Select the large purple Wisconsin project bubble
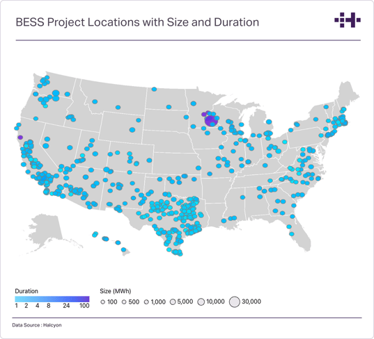This screenshot has height=339, width=374. pyautogui.click(x=211, y=121)
